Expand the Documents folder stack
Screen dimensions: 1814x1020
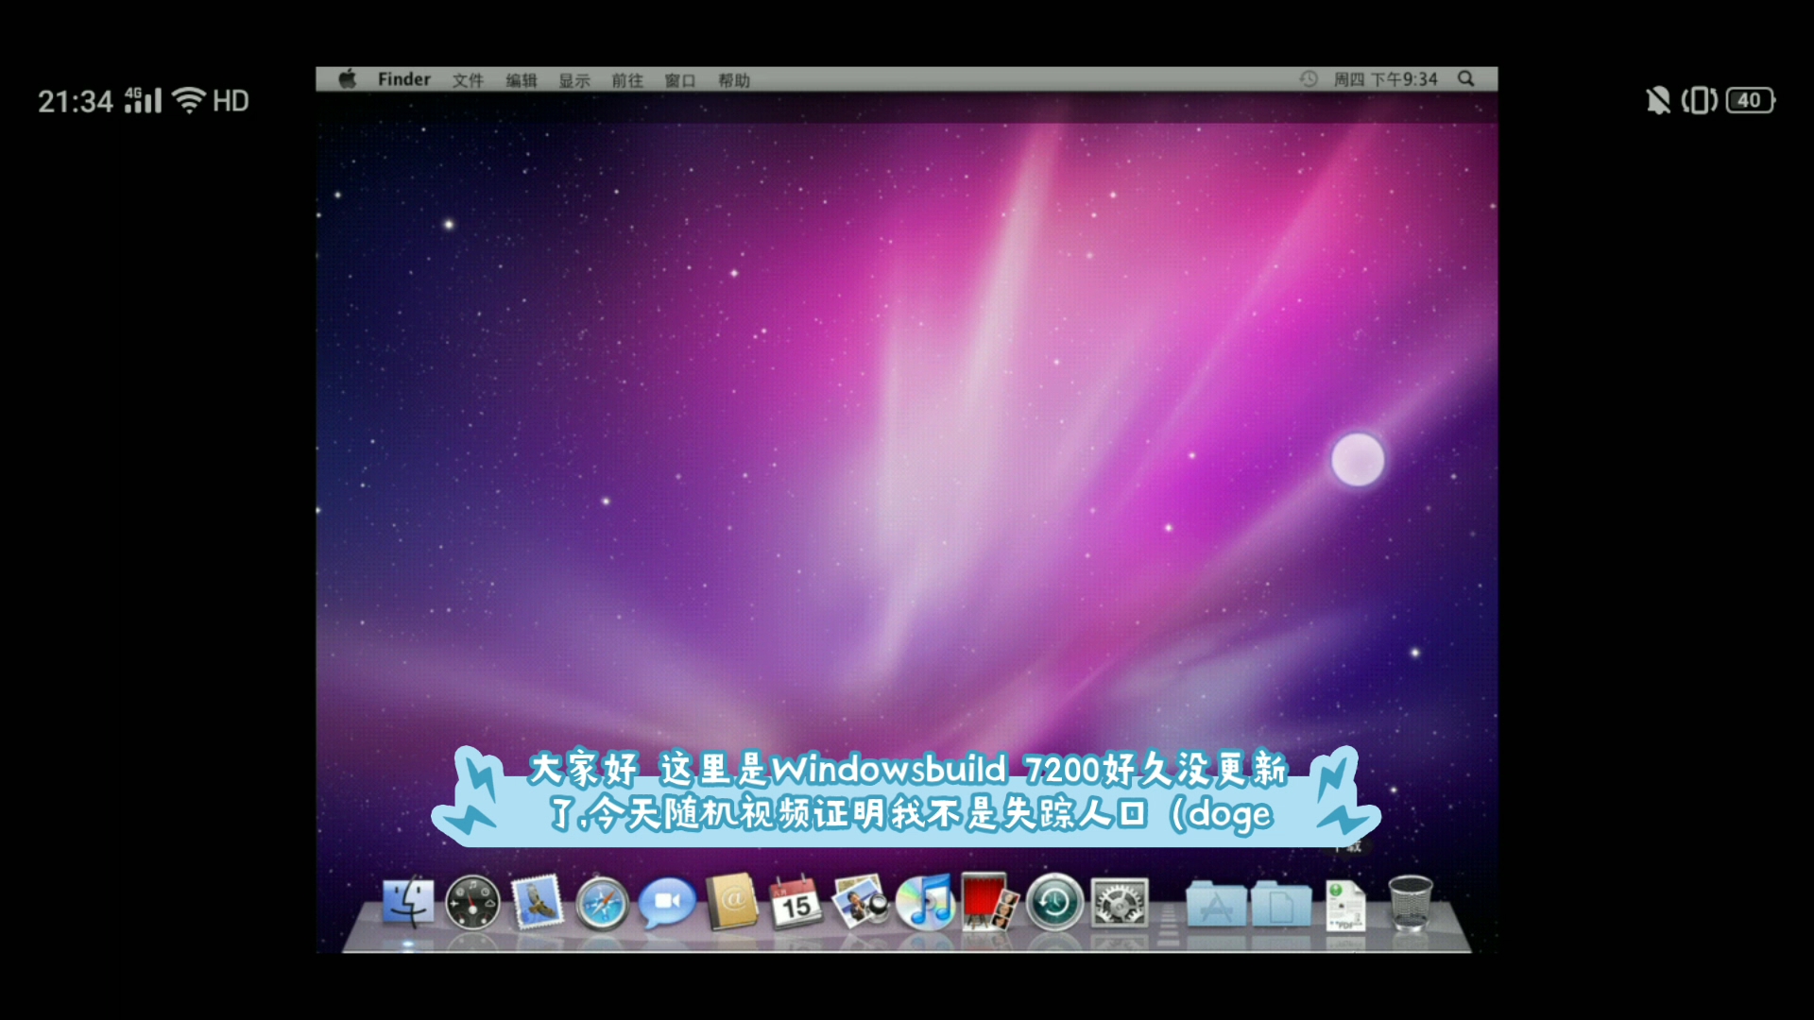click(1281, 904)
